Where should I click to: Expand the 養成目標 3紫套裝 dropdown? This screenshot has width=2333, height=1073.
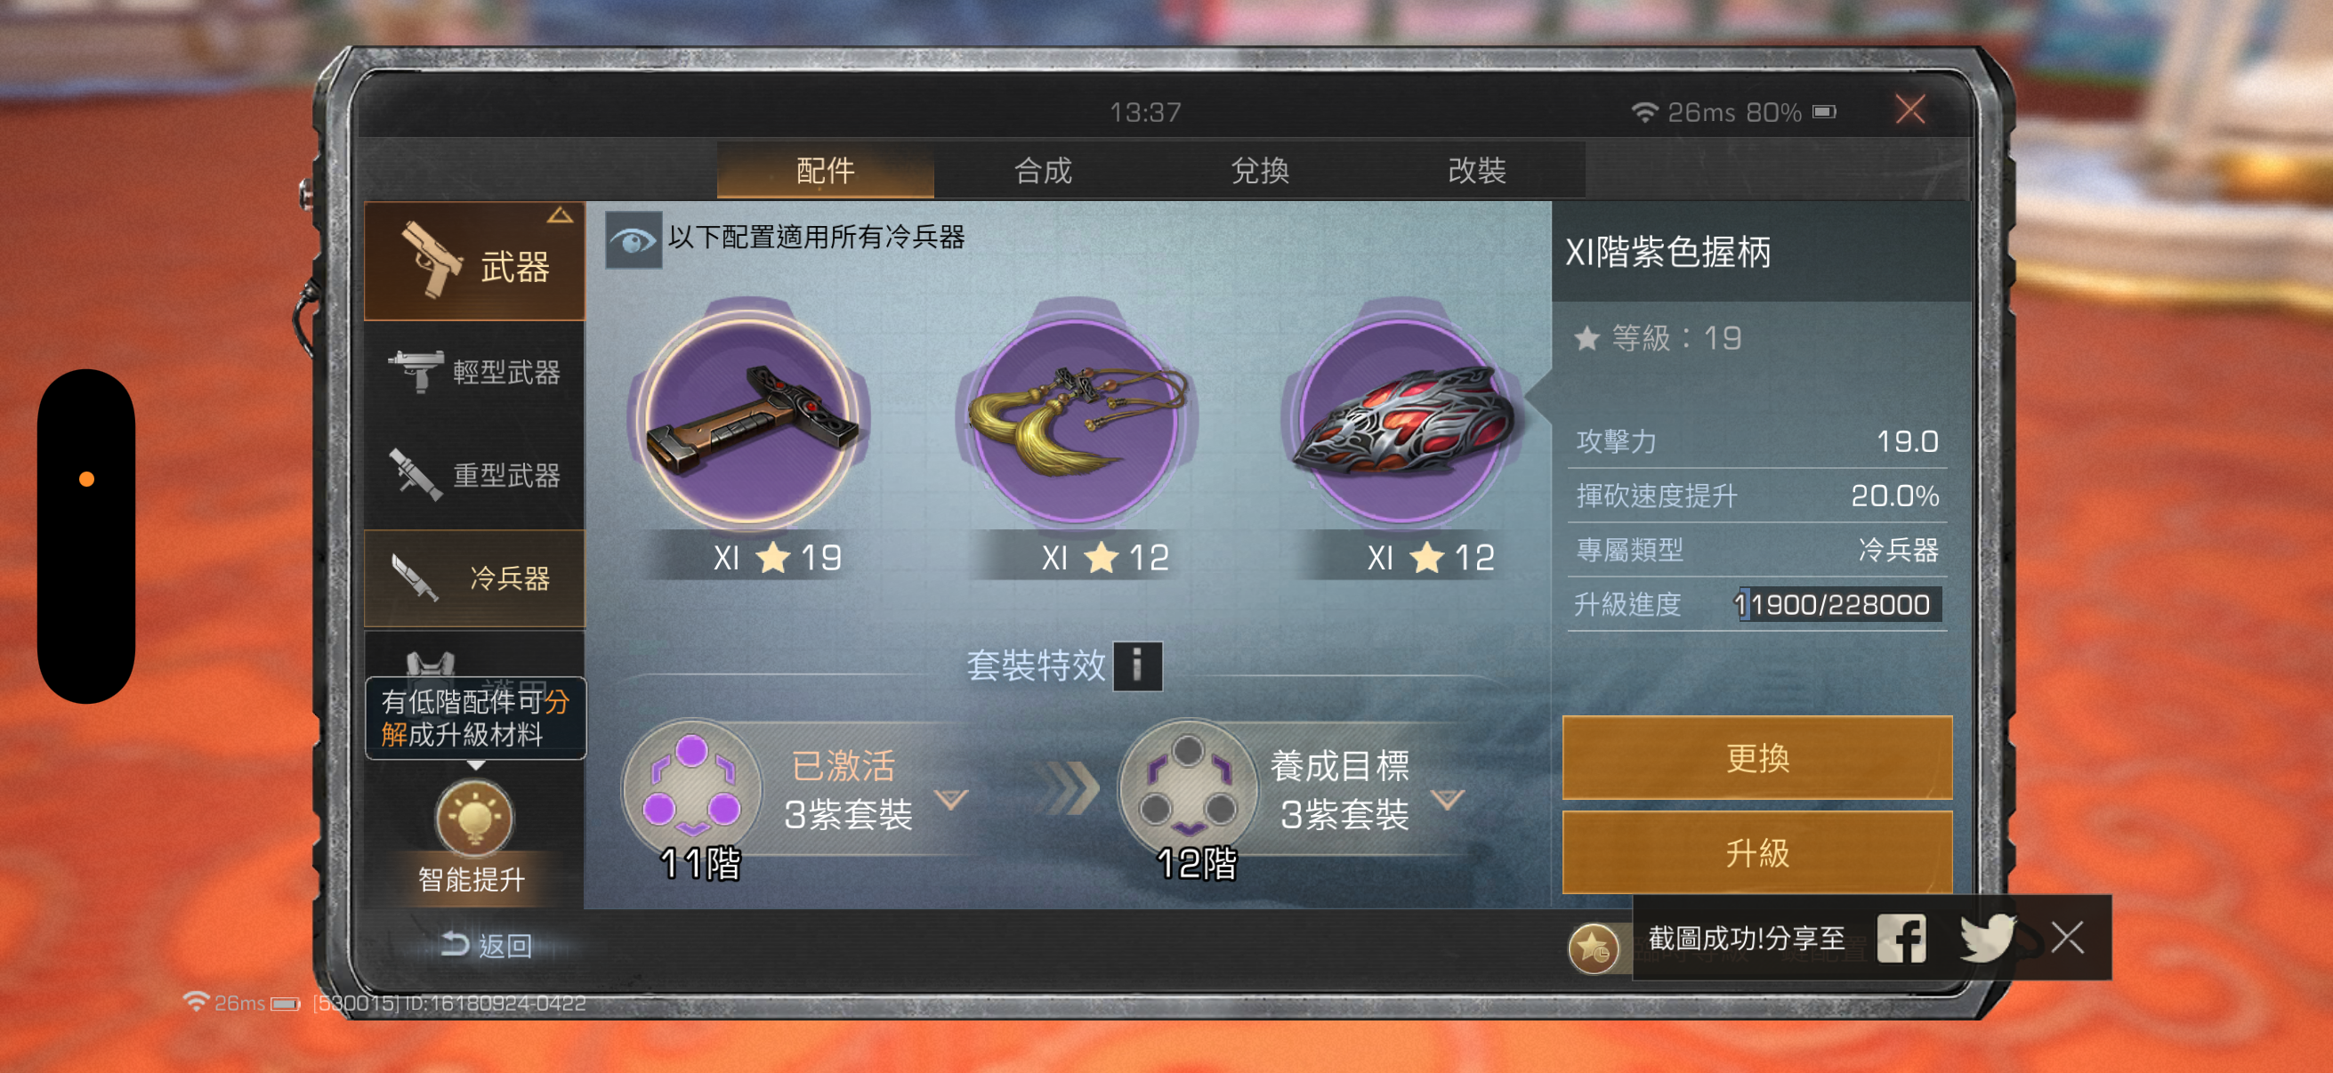pyautogui.click(x=1448, y=800)
